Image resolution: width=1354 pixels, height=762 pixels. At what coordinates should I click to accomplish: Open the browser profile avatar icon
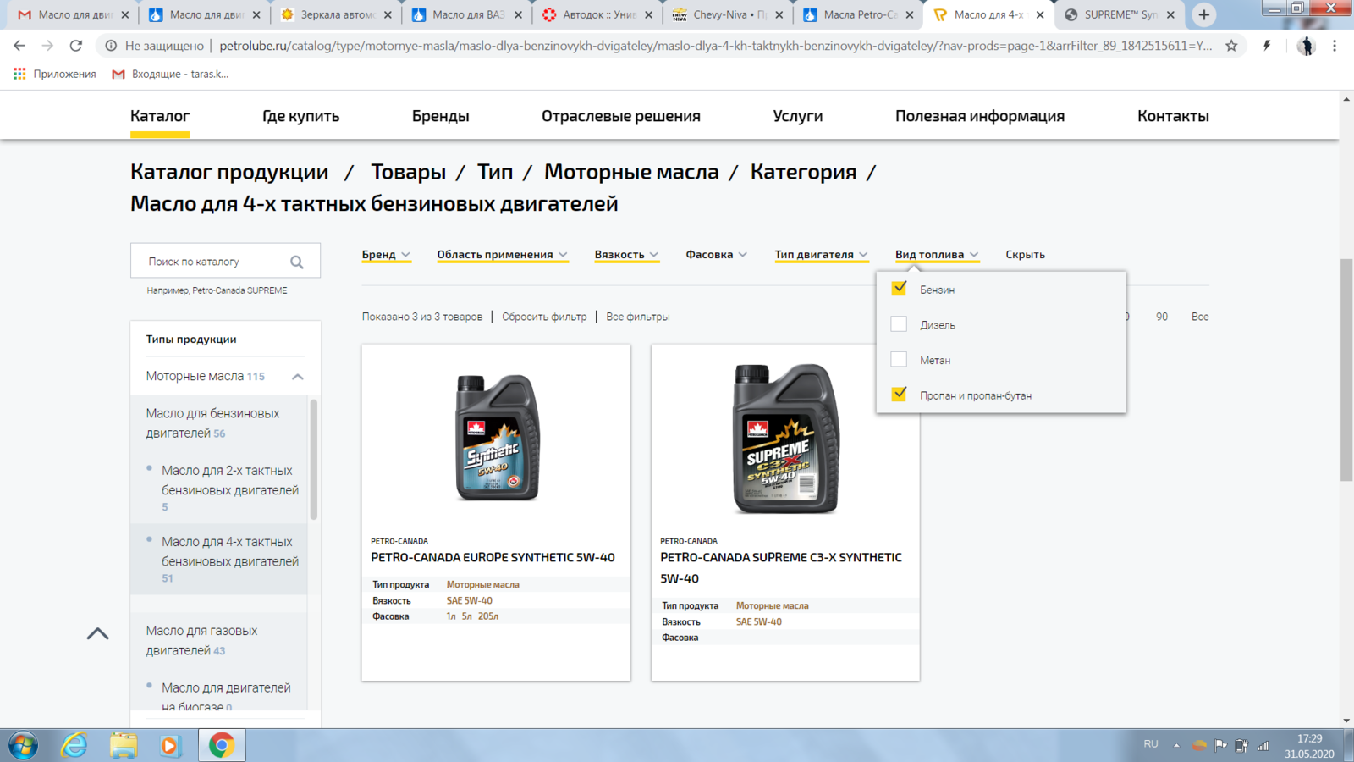pyautogui.click(x=1307, y=46)
